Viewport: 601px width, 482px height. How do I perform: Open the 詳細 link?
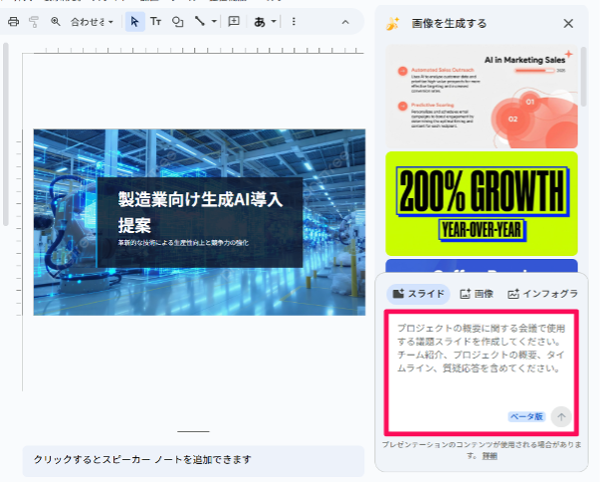pos(490,456)
